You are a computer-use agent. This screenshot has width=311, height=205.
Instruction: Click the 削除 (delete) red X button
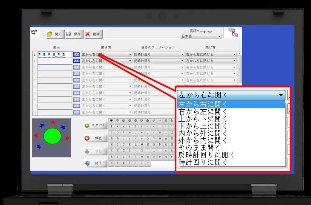93,34
